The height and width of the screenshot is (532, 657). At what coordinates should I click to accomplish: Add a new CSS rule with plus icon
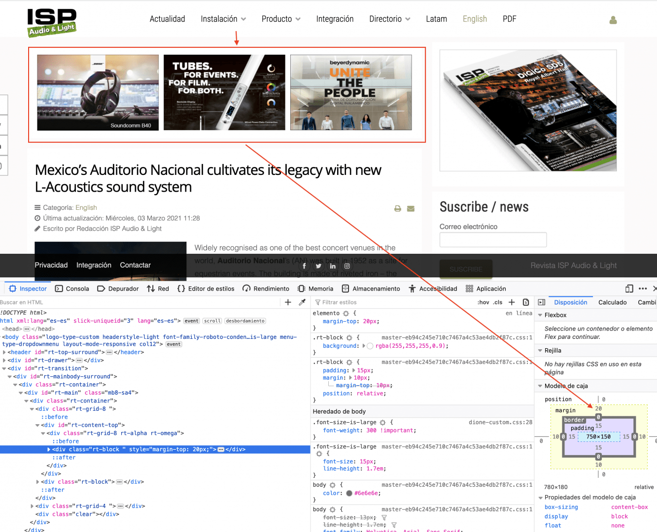point(512,302)
